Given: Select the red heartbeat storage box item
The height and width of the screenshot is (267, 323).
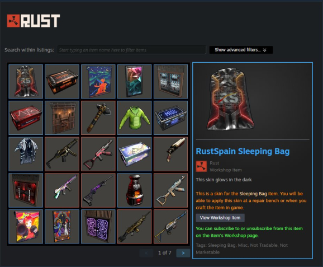Looking at the screenshot, I should click(26, 118).
